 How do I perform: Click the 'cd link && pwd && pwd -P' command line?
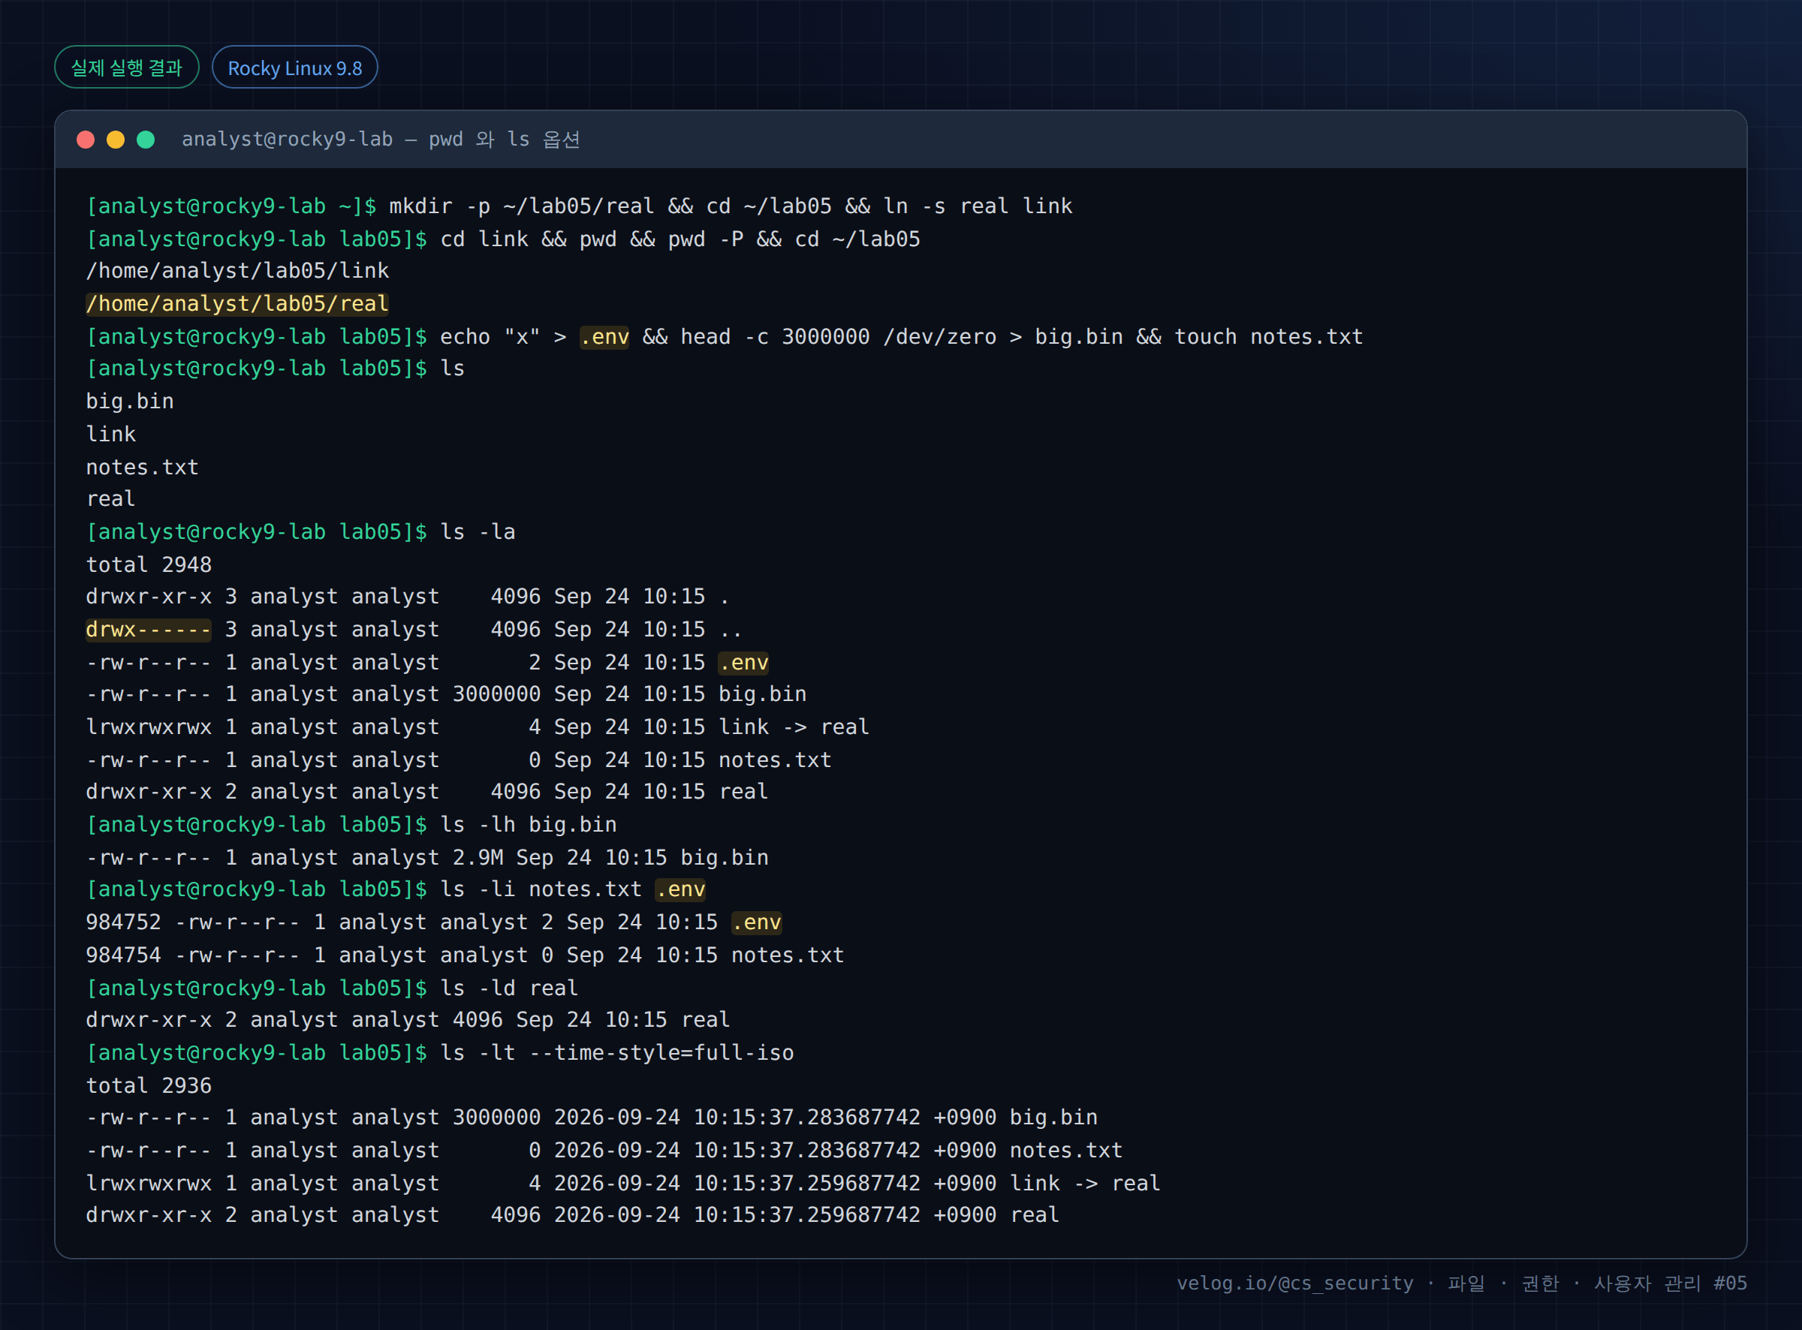pyautogui.click(x=503, y=239)
